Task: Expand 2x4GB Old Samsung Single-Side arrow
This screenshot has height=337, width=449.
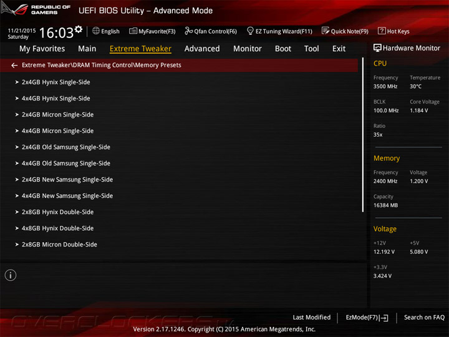Action: pos(17,147)
